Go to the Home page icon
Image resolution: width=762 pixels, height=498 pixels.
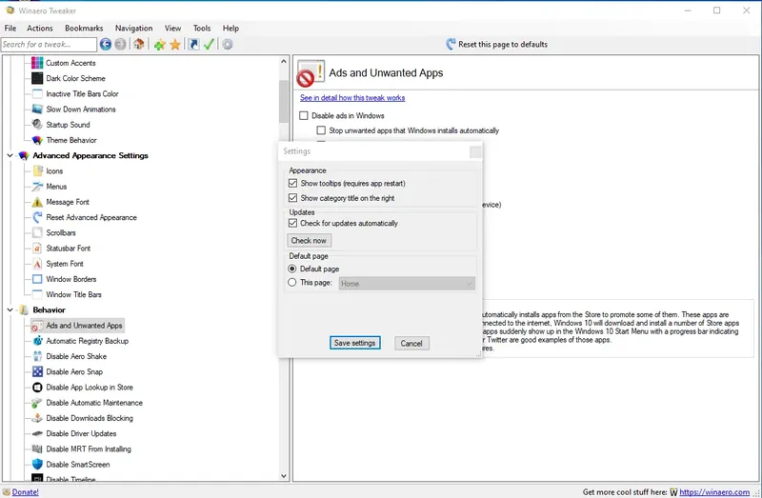tap(139, 44)
